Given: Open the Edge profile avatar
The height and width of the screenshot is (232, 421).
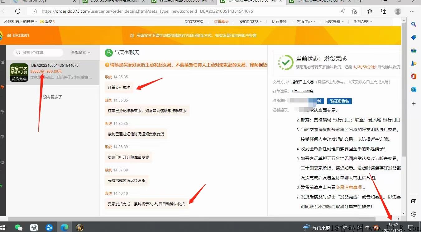Looking at the screenshot, I should click(398, 11).
